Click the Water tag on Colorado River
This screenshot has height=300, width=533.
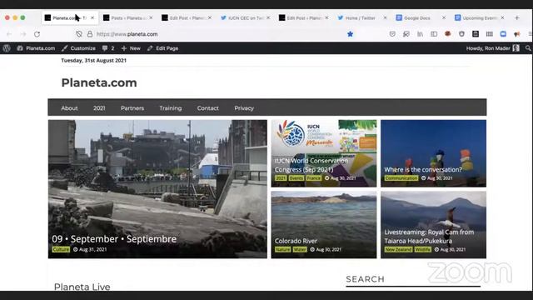coord(300,249)
